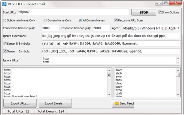Viewport: 184px width, 115px height.
Task: Minimize the Collect Email window
Action: [x=159, y=3]
